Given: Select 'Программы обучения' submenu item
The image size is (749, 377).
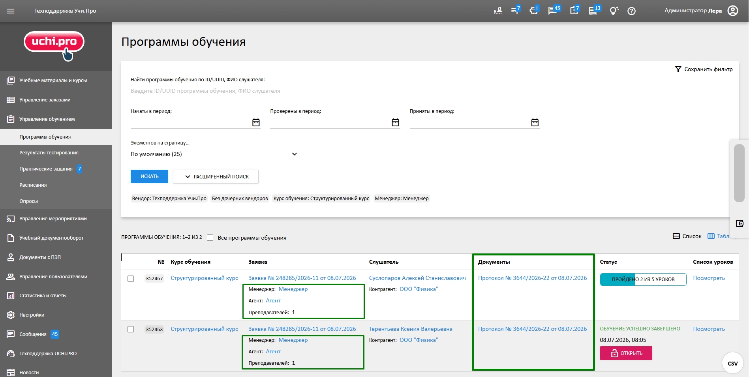Looking at the screenshot, I should (56, 137).
